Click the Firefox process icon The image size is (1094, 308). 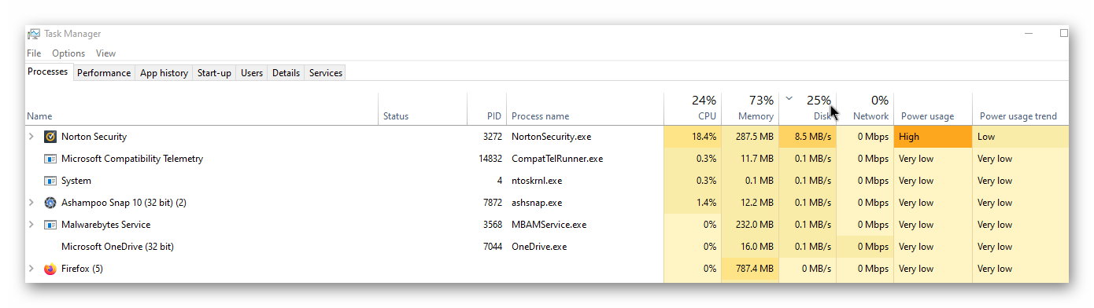click(x=50, y=269)
